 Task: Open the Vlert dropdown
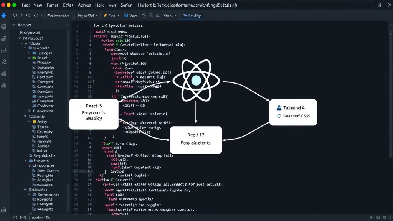[170, 15]
